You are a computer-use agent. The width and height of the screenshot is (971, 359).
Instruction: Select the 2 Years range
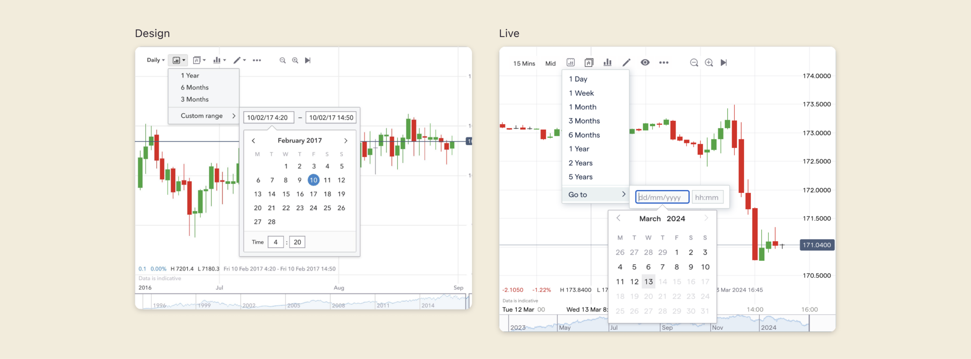pyautogui.click(x=595, y=163)
